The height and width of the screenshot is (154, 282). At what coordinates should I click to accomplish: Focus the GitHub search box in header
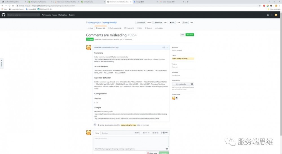[23, 15]
